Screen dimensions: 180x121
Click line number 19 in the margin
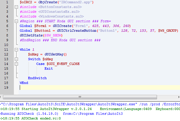click(x=7, y=87)
